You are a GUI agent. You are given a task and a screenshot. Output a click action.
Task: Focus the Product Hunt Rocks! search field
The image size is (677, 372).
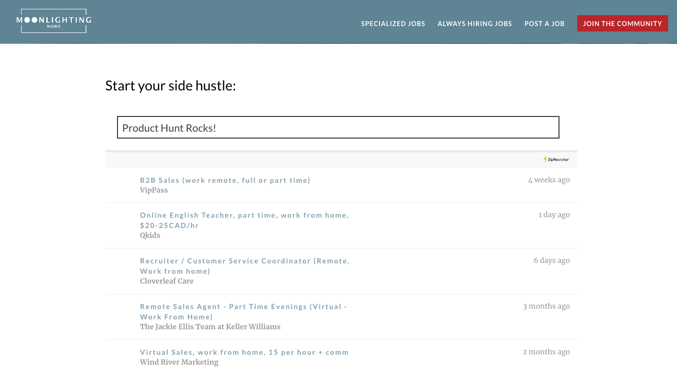pos(338,128)
